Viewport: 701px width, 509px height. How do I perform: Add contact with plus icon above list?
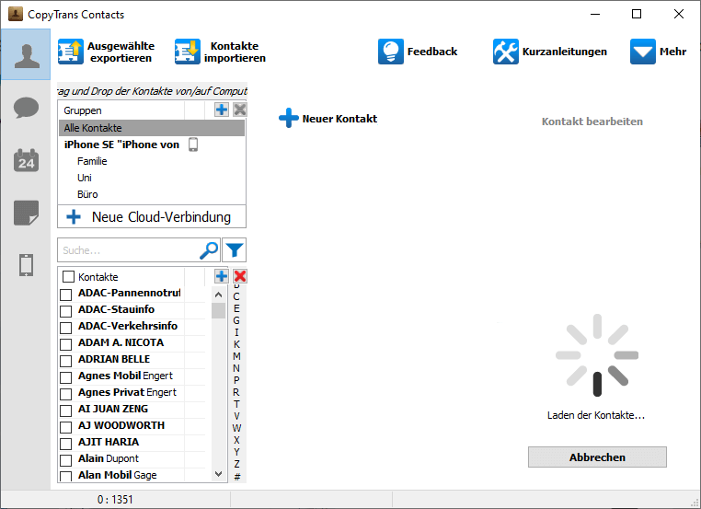click(222, 276)
